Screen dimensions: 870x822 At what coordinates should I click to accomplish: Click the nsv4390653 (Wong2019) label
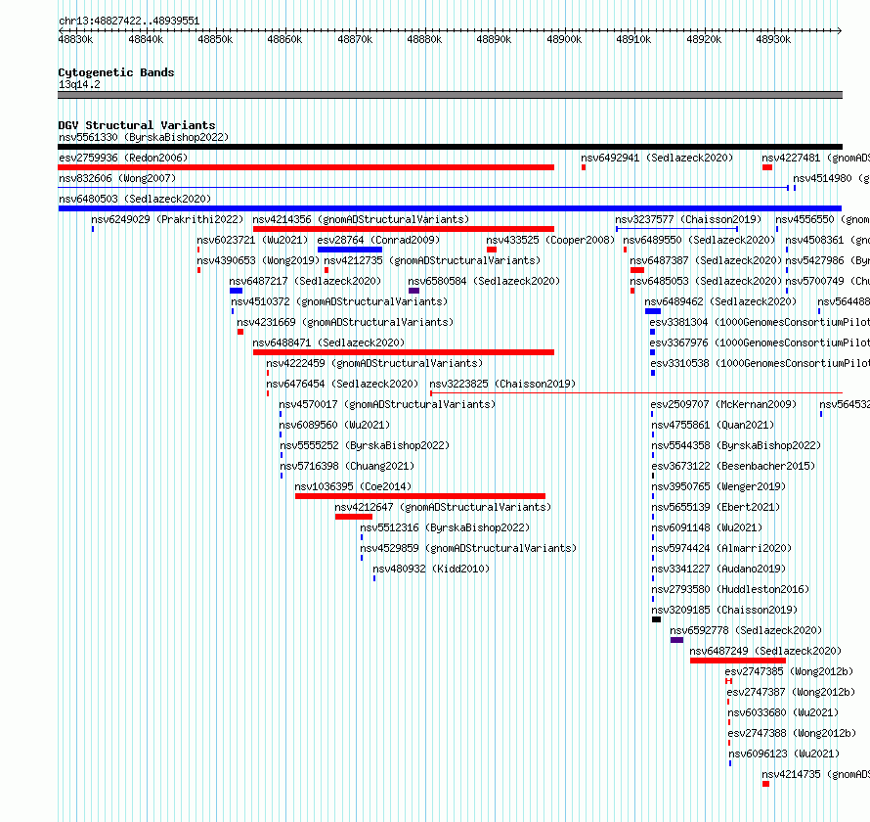[x=258, y=260]
